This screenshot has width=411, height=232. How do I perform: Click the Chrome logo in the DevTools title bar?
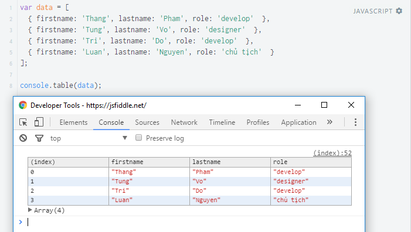(x=23, y=105)
